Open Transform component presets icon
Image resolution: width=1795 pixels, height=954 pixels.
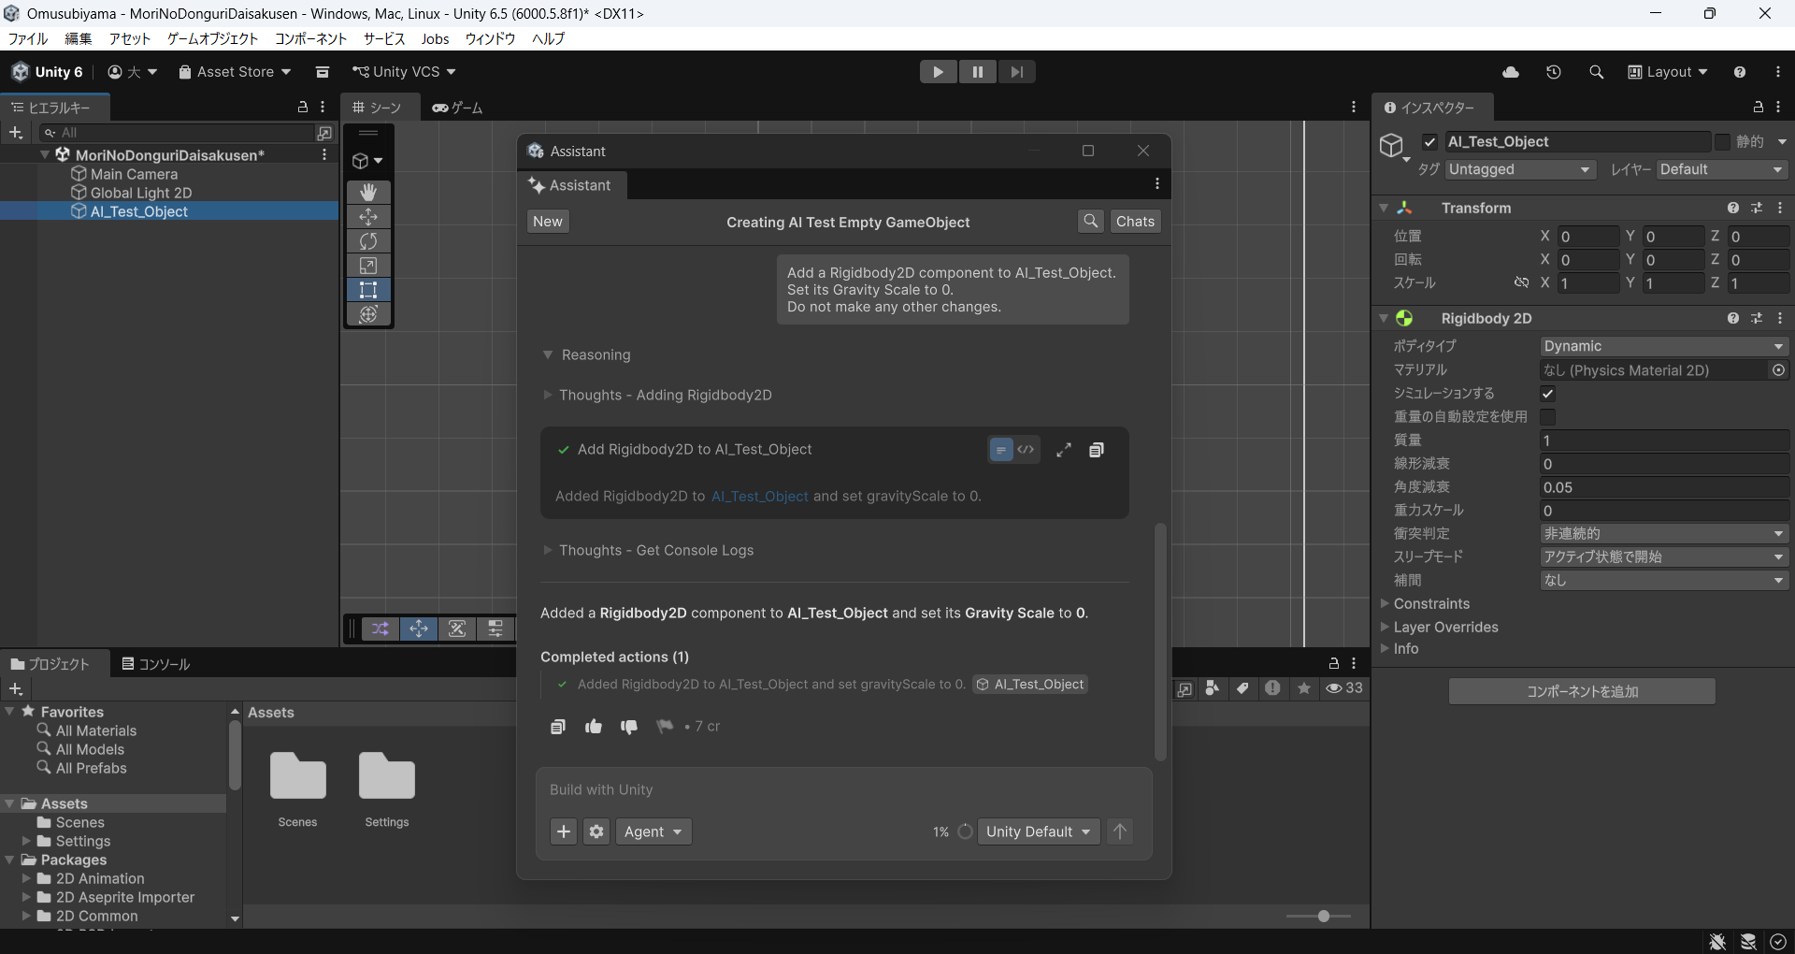(x=1757, y=209)
